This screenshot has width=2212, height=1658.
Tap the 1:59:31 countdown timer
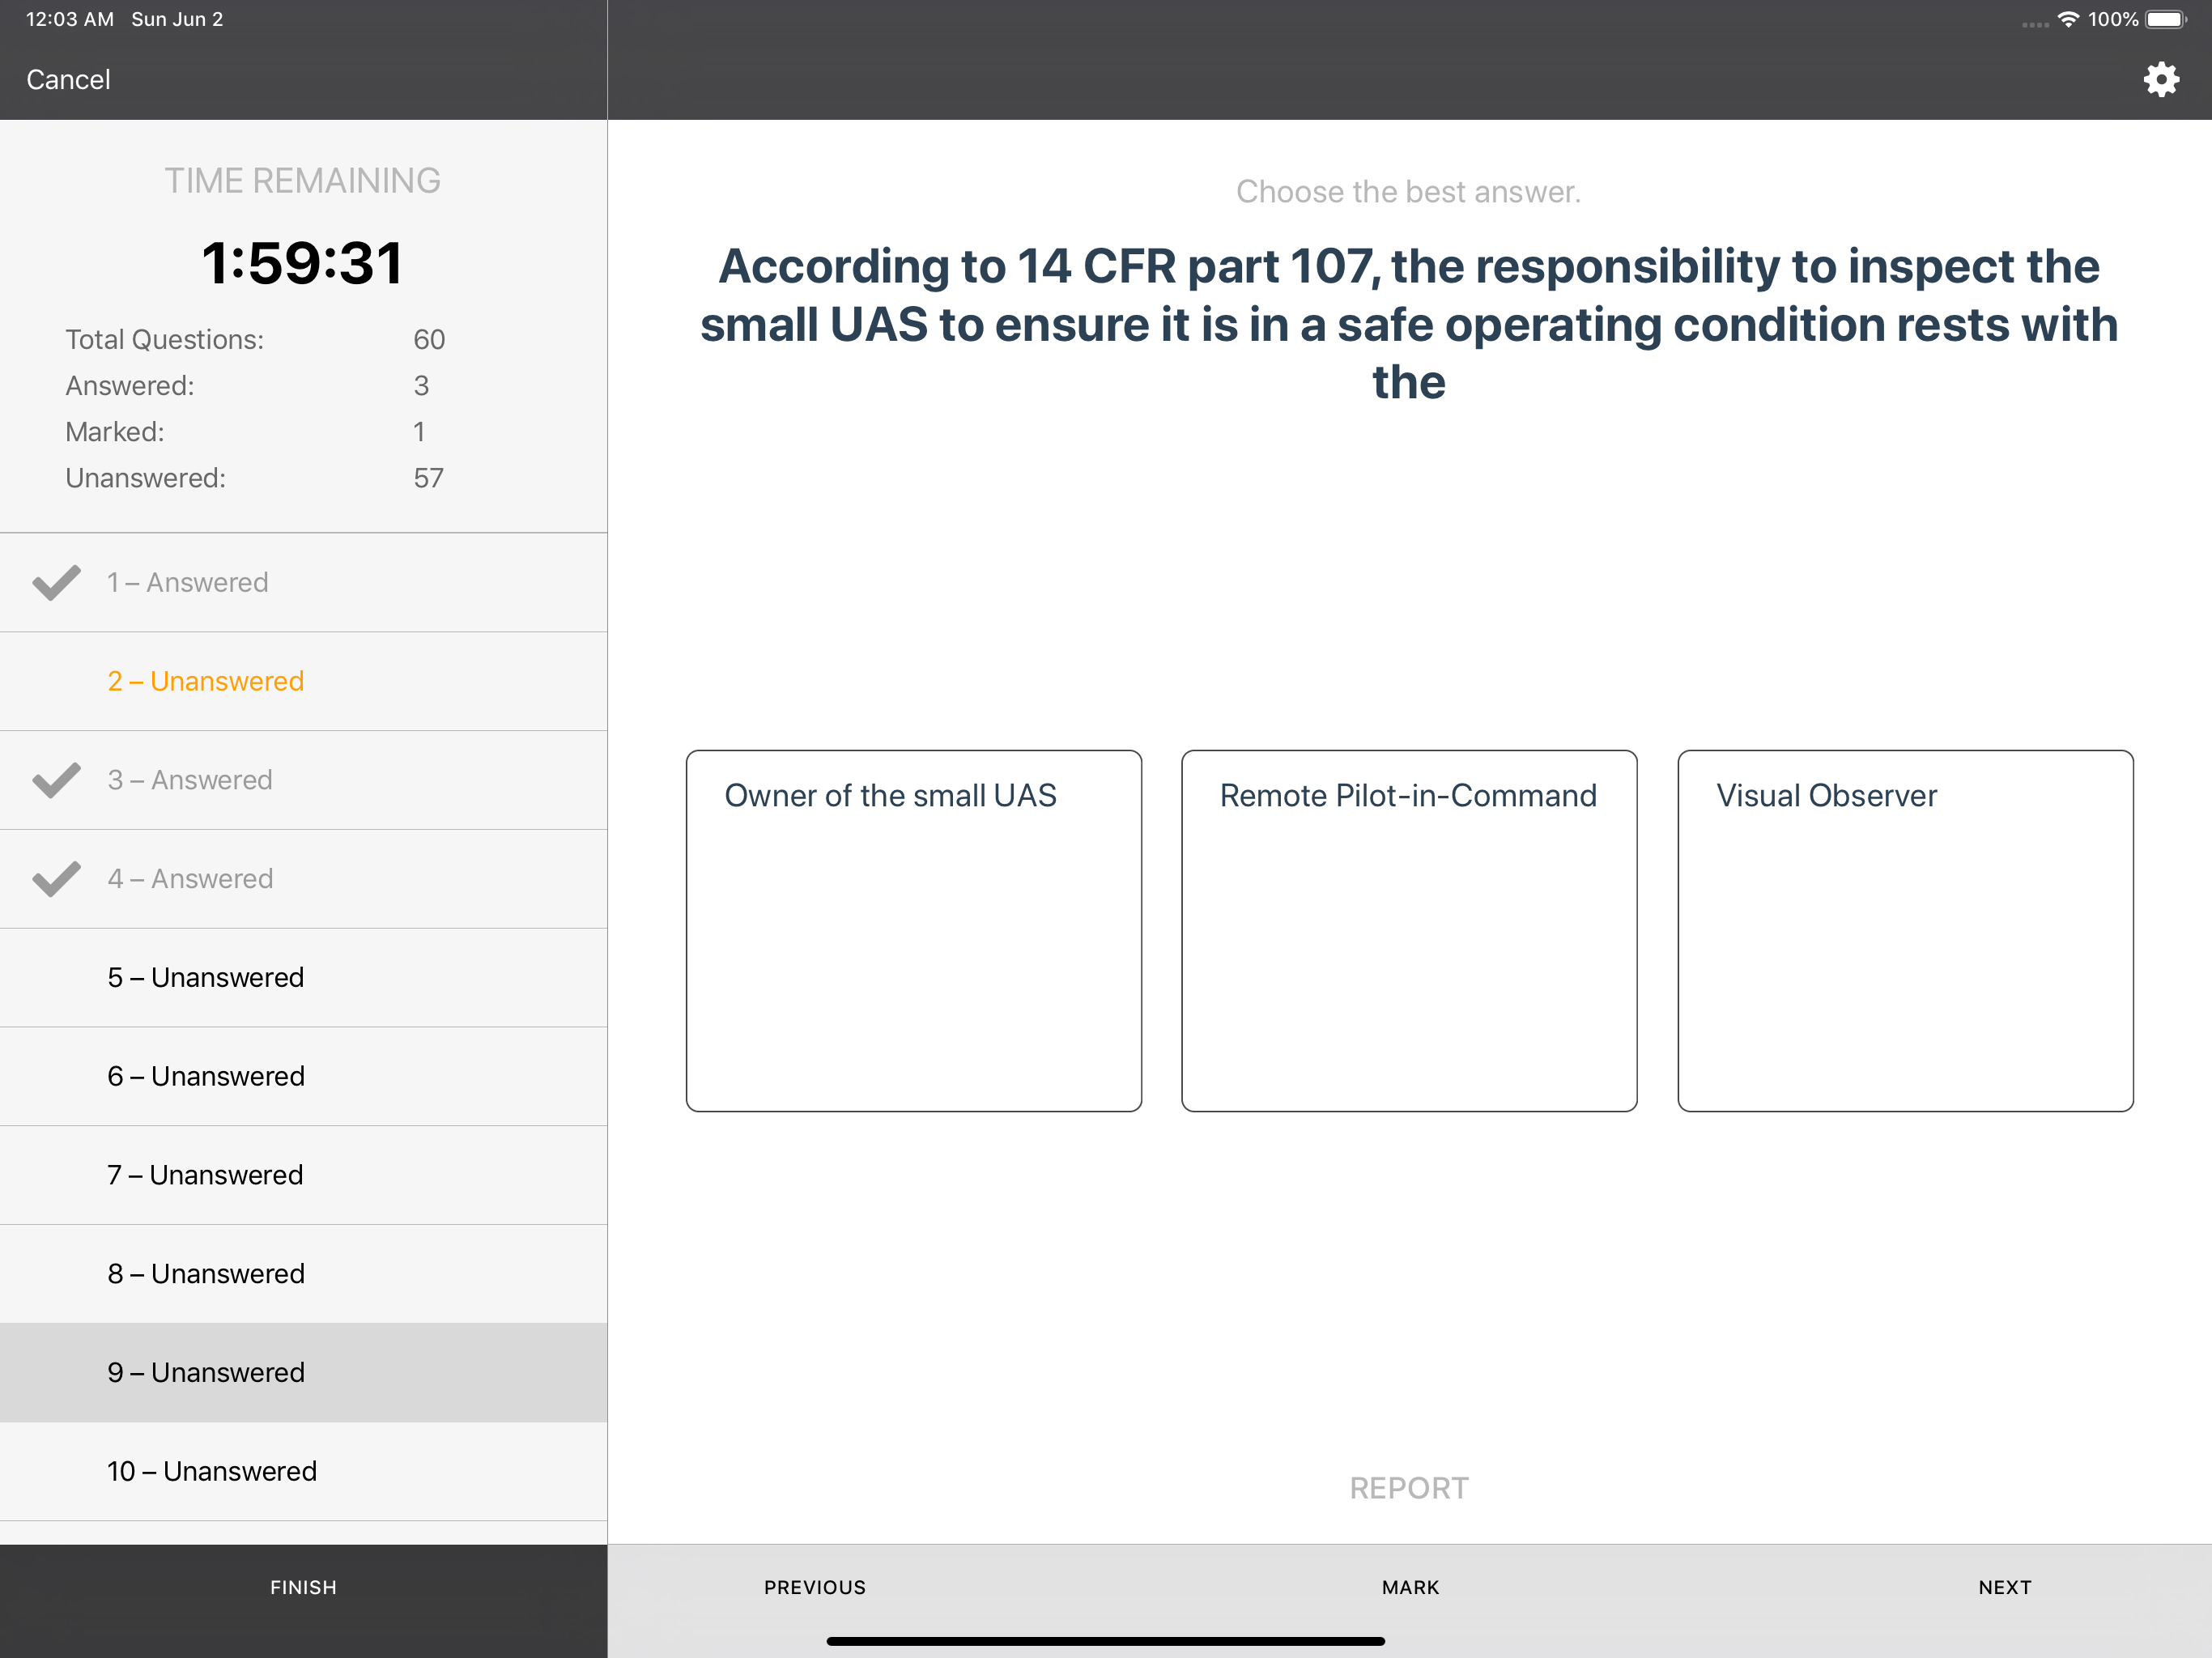pos(302,263)
